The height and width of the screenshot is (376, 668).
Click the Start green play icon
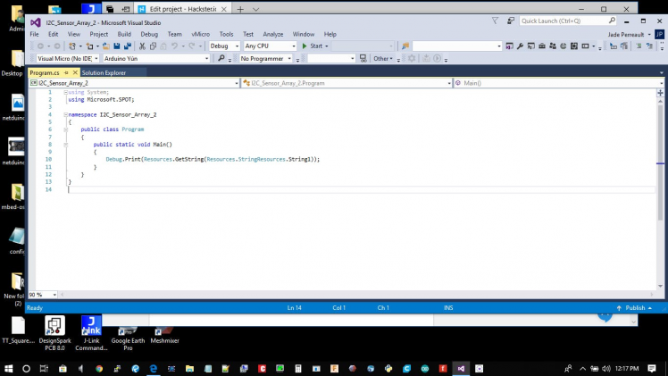click(305, 46)
